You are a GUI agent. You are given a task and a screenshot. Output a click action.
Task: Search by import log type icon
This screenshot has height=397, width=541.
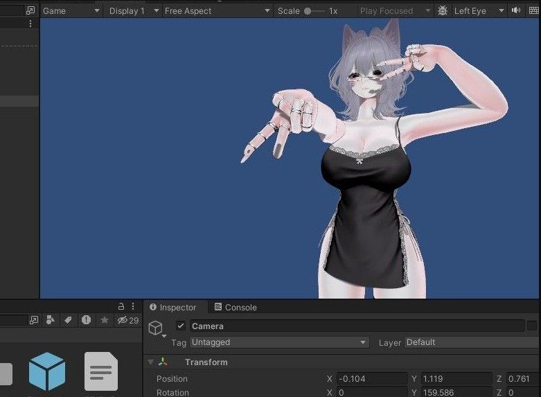87,320
